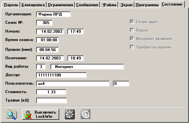Click the Доступ: label
Screen dimensions: 189x123
click(13, 75)
